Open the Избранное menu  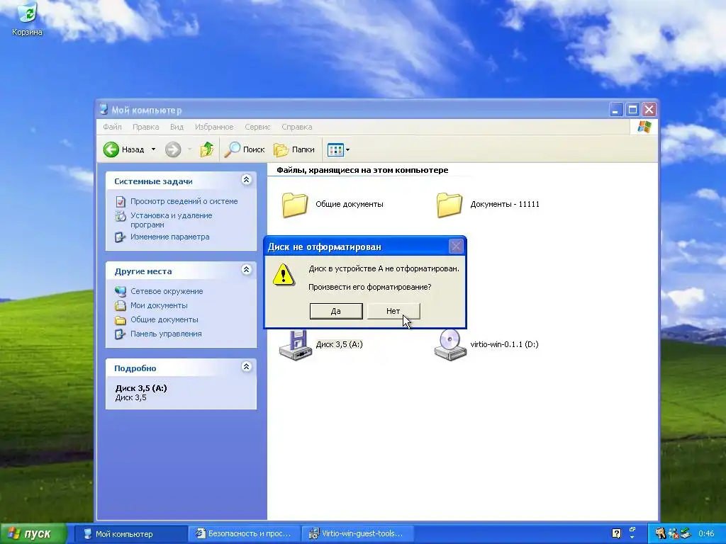(214, 127)
